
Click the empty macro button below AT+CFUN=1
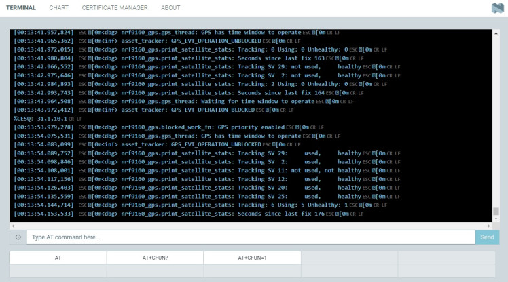click(x=252, y=270)
